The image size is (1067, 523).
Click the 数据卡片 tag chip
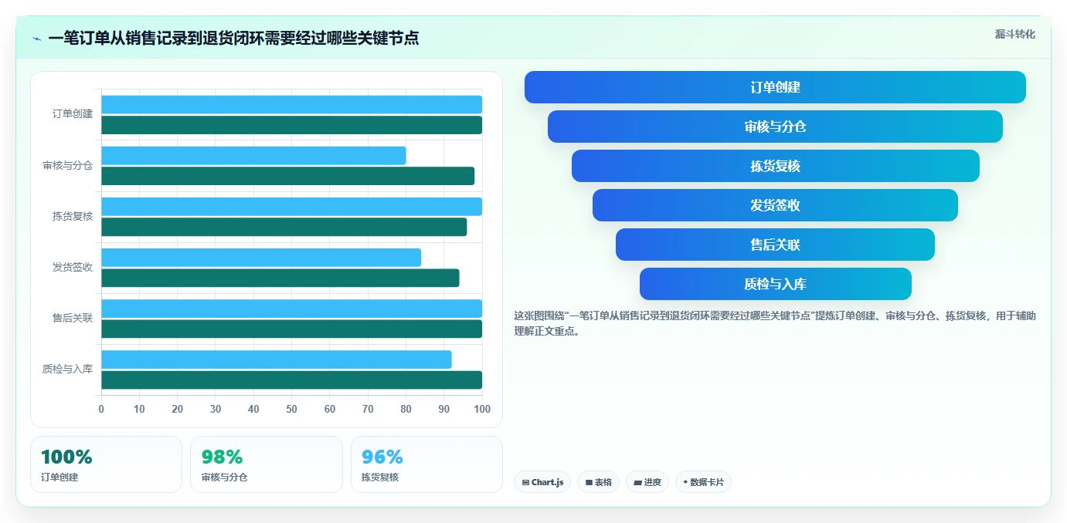[x=703, y=482]
